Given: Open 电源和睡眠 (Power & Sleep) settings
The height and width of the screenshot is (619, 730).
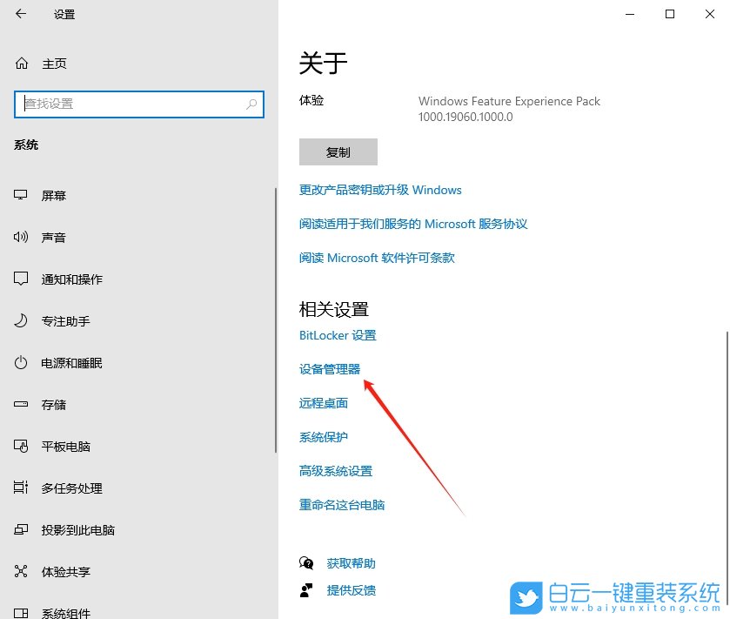Looking at the screenshot, I should point(64,362).
